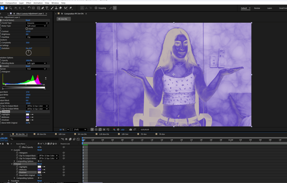
Task: Select the Clone Stamp tool
Action: [x=56, y=8]
